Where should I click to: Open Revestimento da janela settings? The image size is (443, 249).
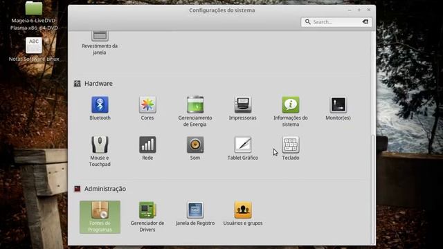(100, 43)
